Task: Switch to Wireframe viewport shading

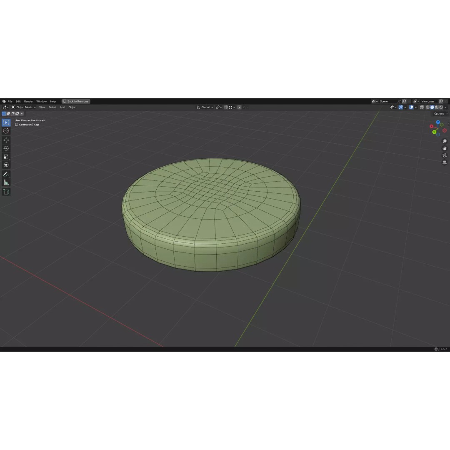Action: (427, 107)
